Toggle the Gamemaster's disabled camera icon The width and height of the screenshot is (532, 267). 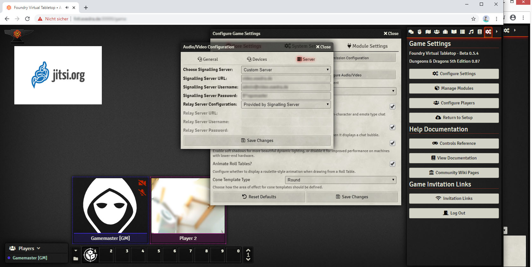[142, 183]
